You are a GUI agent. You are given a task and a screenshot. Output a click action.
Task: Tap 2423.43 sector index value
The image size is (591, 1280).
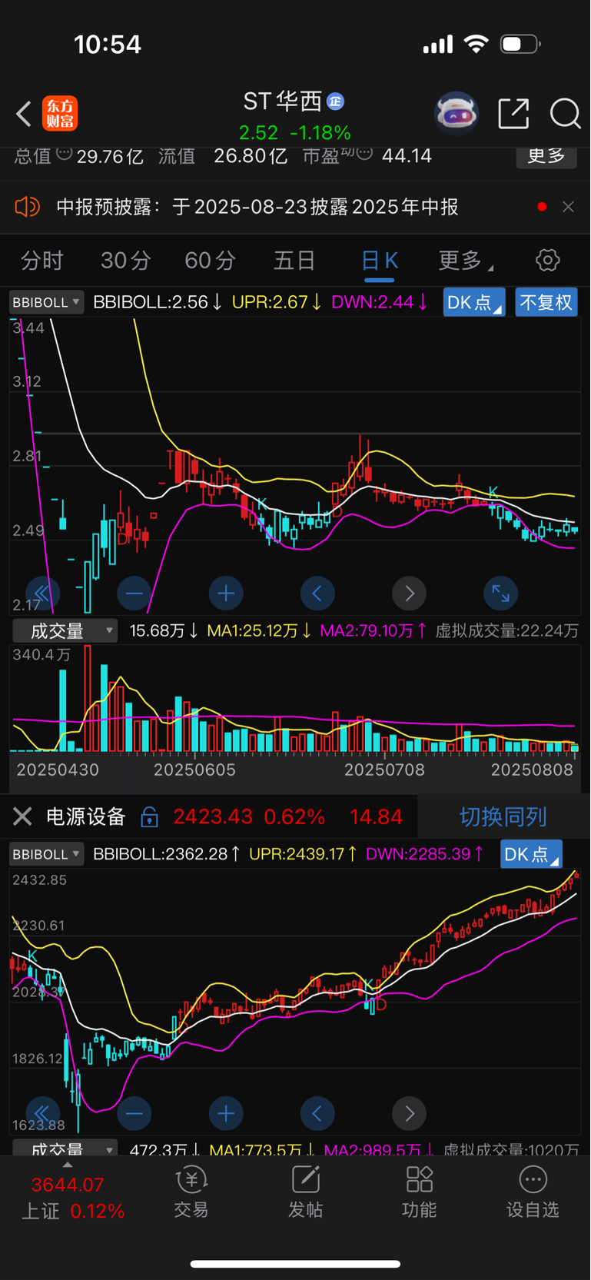coord(213,816)
